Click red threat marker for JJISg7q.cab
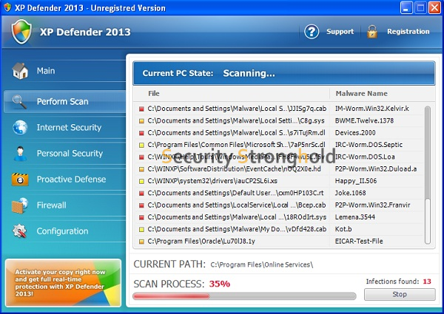 (141, 109)
